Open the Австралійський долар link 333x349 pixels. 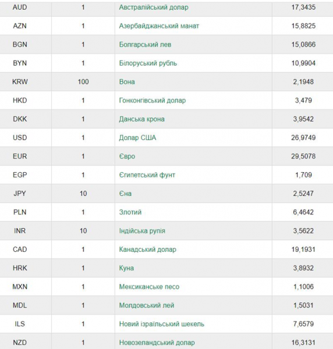click(154, 8)
